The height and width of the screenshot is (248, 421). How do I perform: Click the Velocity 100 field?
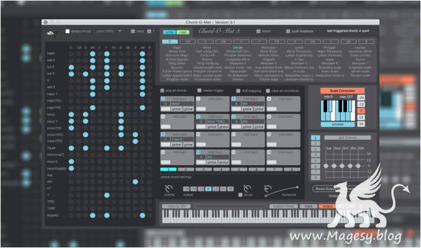click(176, 206)
